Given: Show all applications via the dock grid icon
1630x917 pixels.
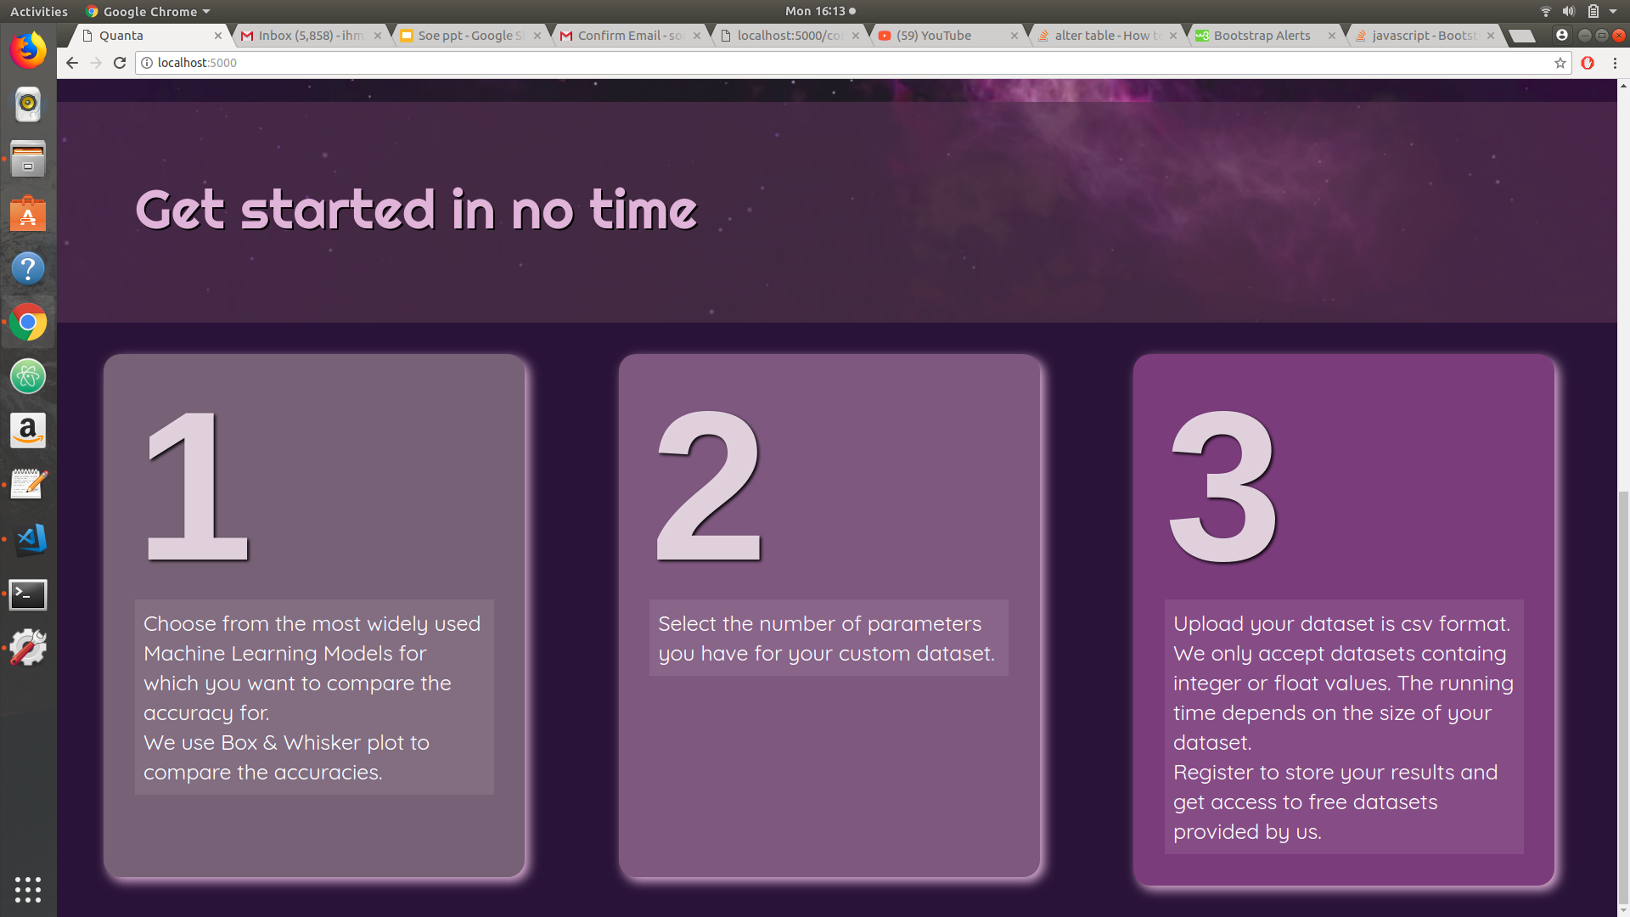Looking at the screenshot, I should click(28, 889).
